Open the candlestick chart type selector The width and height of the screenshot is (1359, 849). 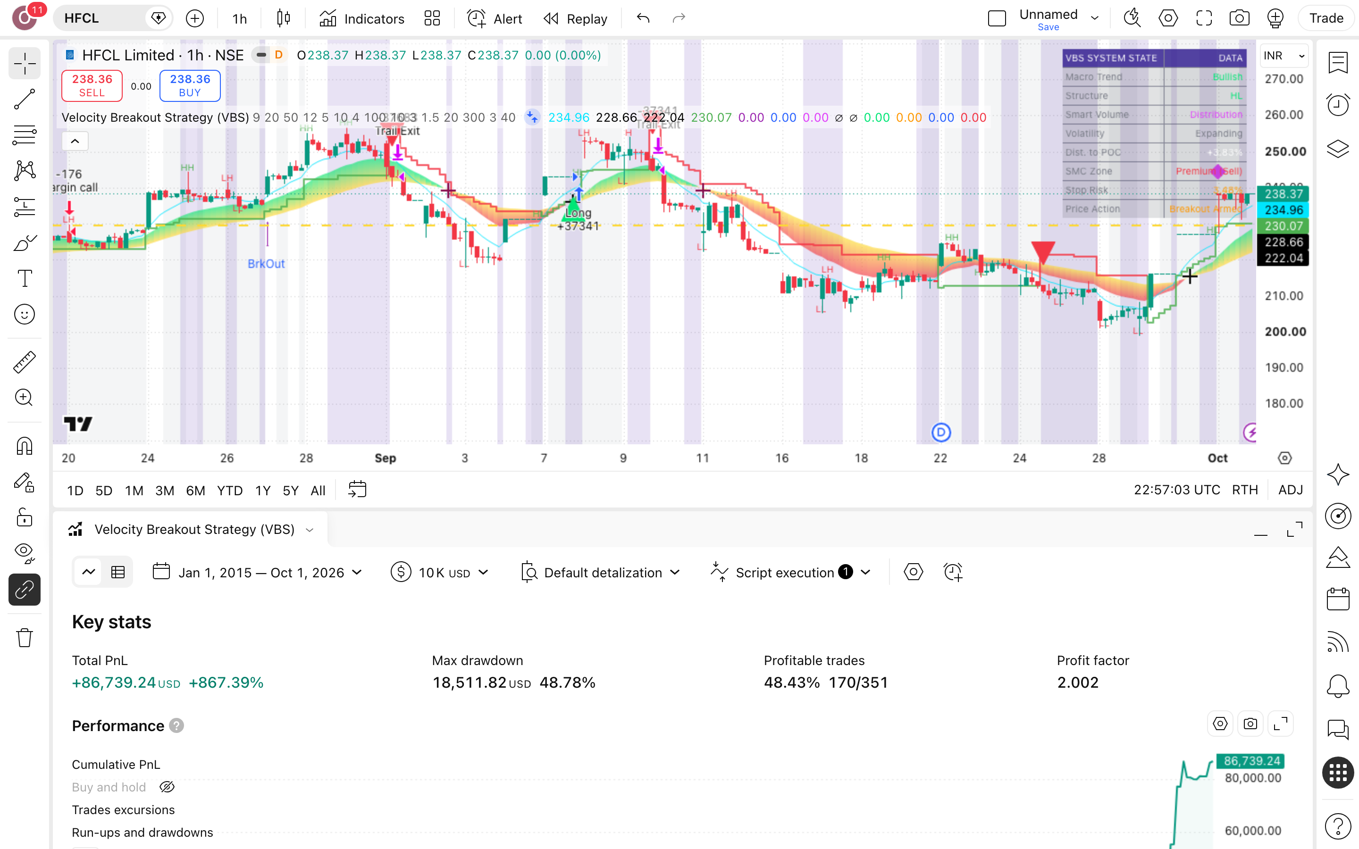(284, 18)
